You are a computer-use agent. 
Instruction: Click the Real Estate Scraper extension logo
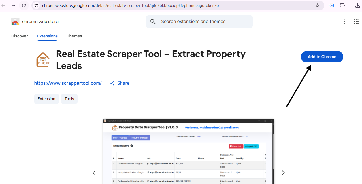[44, 60]
